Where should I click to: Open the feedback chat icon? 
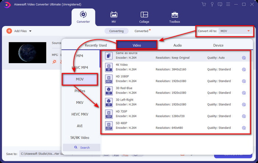tap(220, 4)
